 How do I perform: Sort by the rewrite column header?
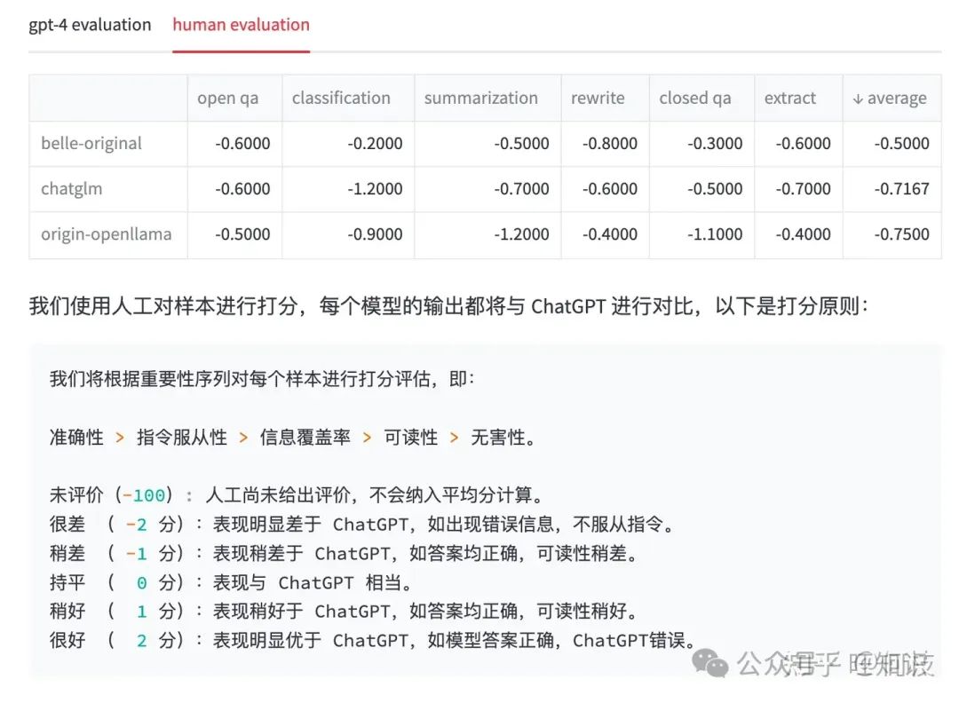click(598, 98)
